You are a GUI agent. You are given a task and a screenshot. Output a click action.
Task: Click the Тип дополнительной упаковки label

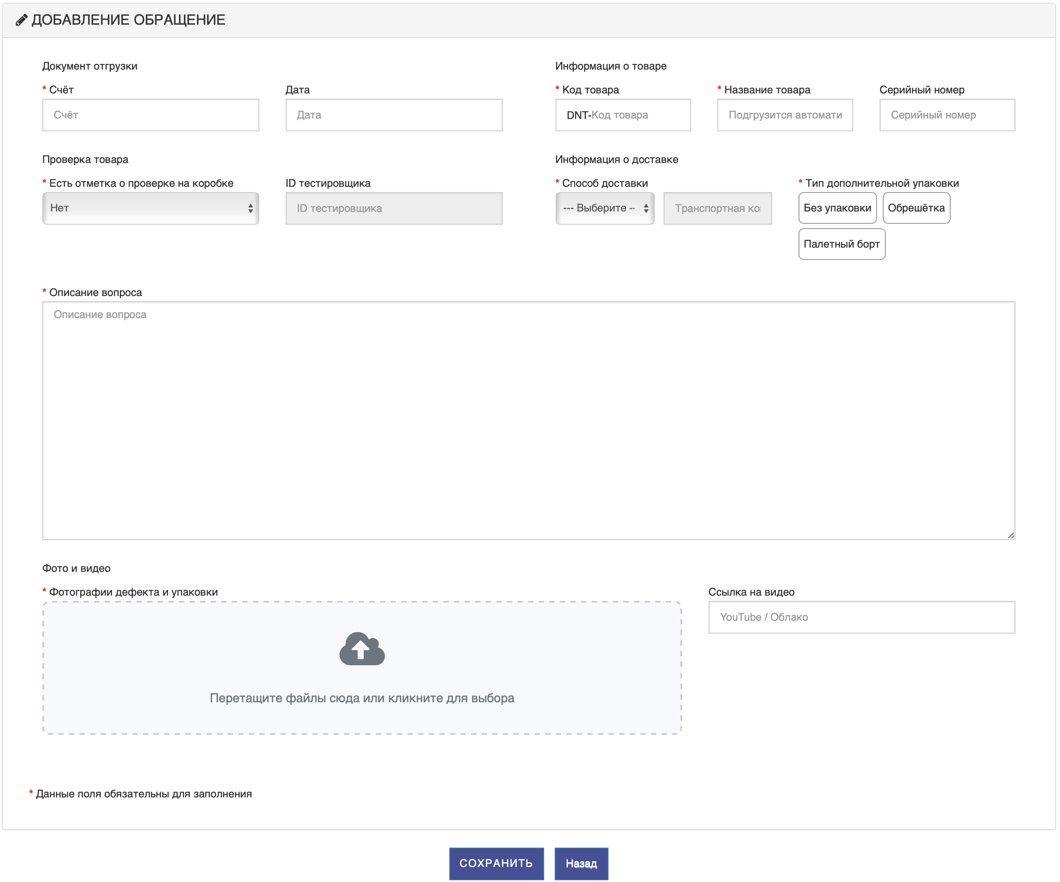(882, 183)
